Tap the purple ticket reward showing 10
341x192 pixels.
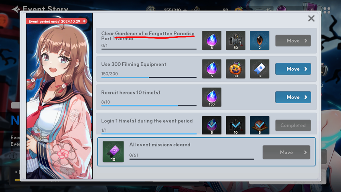click(x=113, y=152)
